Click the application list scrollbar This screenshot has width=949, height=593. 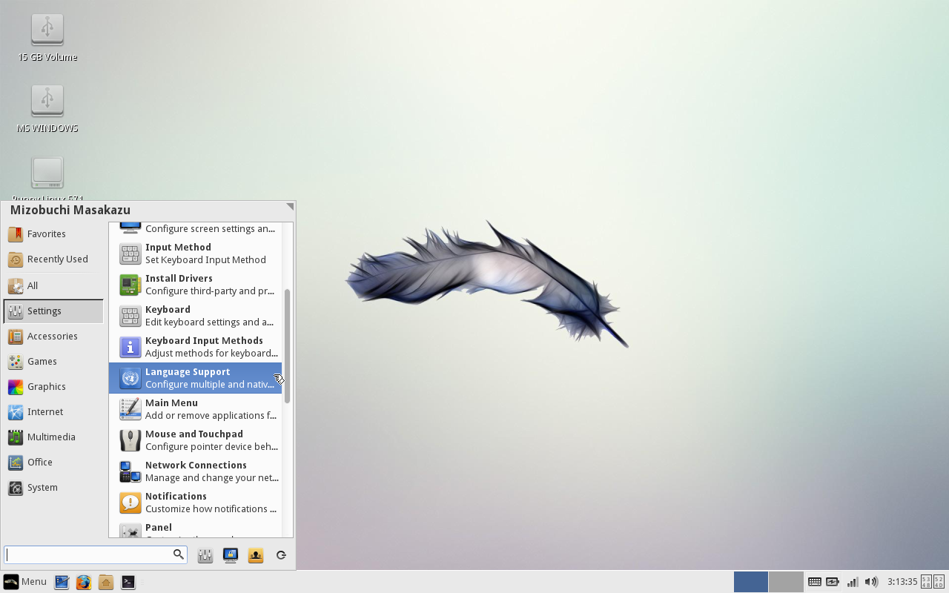pos(287,346)
